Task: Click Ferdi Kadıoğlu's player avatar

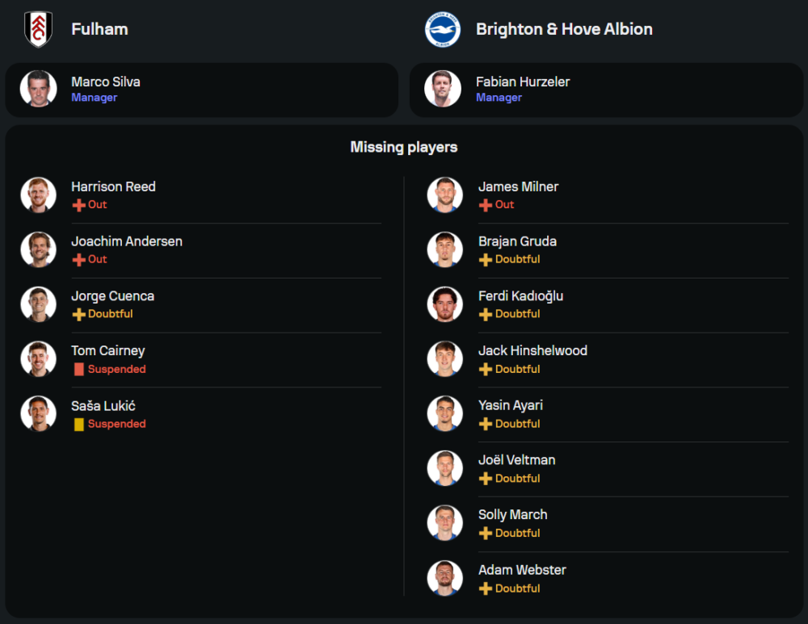Action: point(444,304)
